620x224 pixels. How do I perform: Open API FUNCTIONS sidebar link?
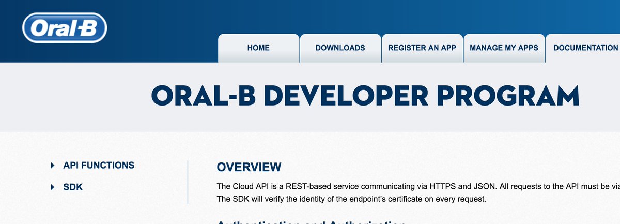[99, 166]
